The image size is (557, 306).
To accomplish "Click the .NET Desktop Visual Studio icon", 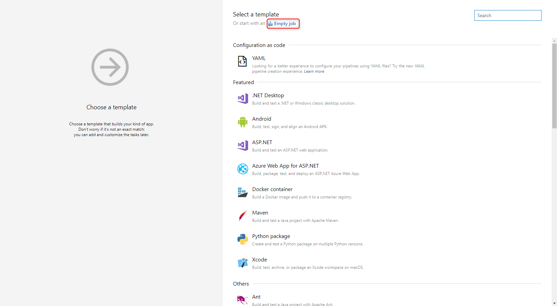I will coord(242,99).
